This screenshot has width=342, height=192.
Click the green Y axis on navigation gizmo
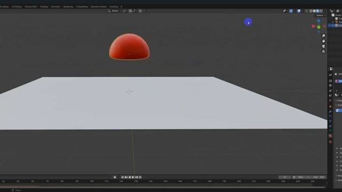(x=318, y=27)
